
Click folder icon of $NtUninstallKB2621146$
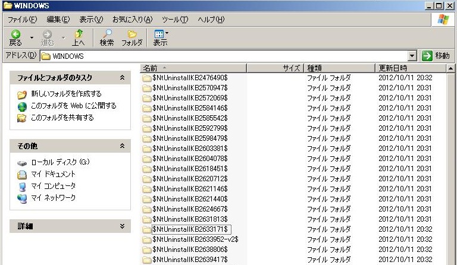(x=146, y=189)
